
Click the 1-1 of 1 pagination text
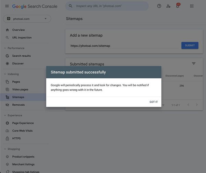(175, 105)
